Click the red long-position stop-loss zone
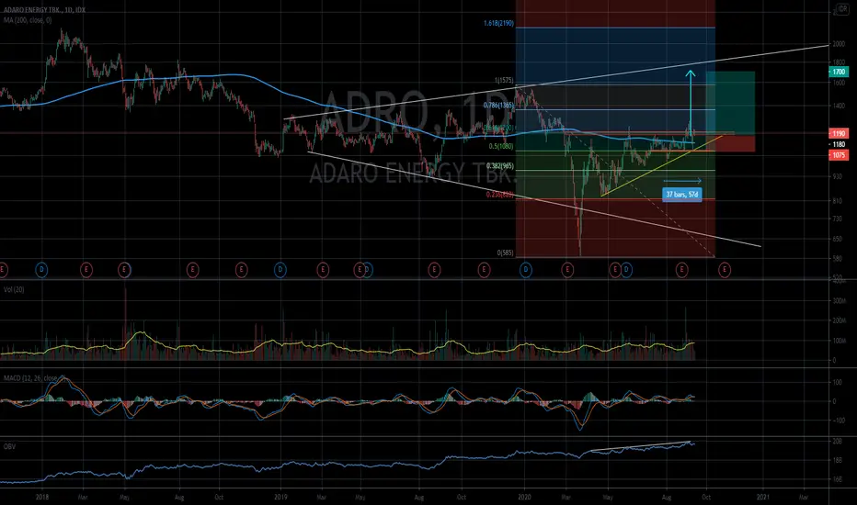 [730, 142]
